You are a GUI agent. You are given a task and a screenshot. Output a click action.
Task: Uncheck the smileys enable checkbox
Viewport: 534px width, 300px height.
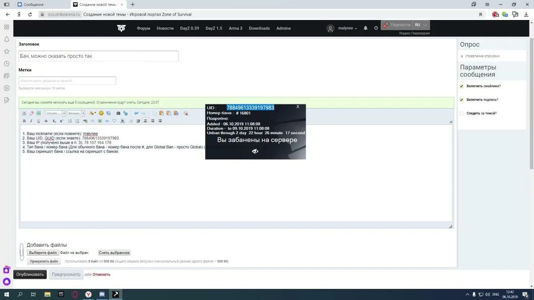[x=461, y=86]
